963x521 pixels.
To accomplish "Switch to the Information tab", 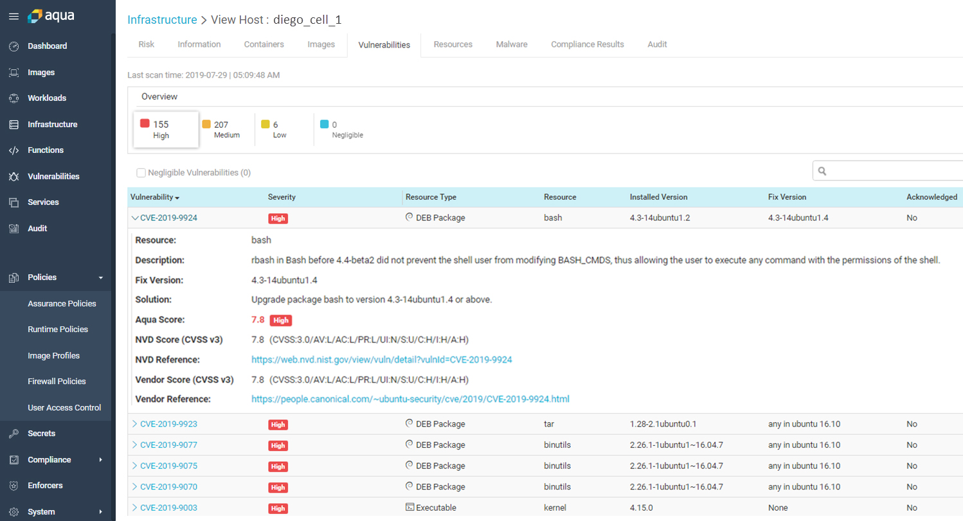I will coord(199,44).
